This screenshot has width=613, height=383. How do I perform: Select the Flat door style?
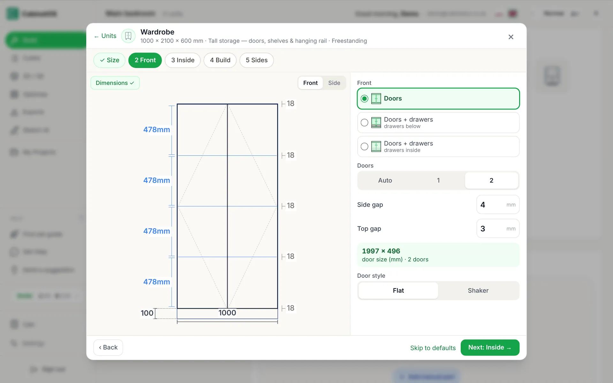tap(398, 290)
